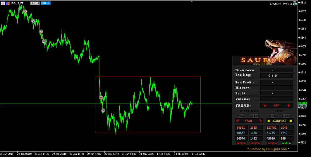Click spot volume value 127401
Image resolution: width=311 pixels, height=157 pixels.
click(x=272, y=127)
